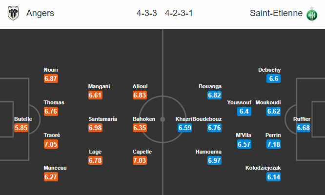The image size is (325, 195).
Task: Click player name Santamaría
Action: (103, 119)
